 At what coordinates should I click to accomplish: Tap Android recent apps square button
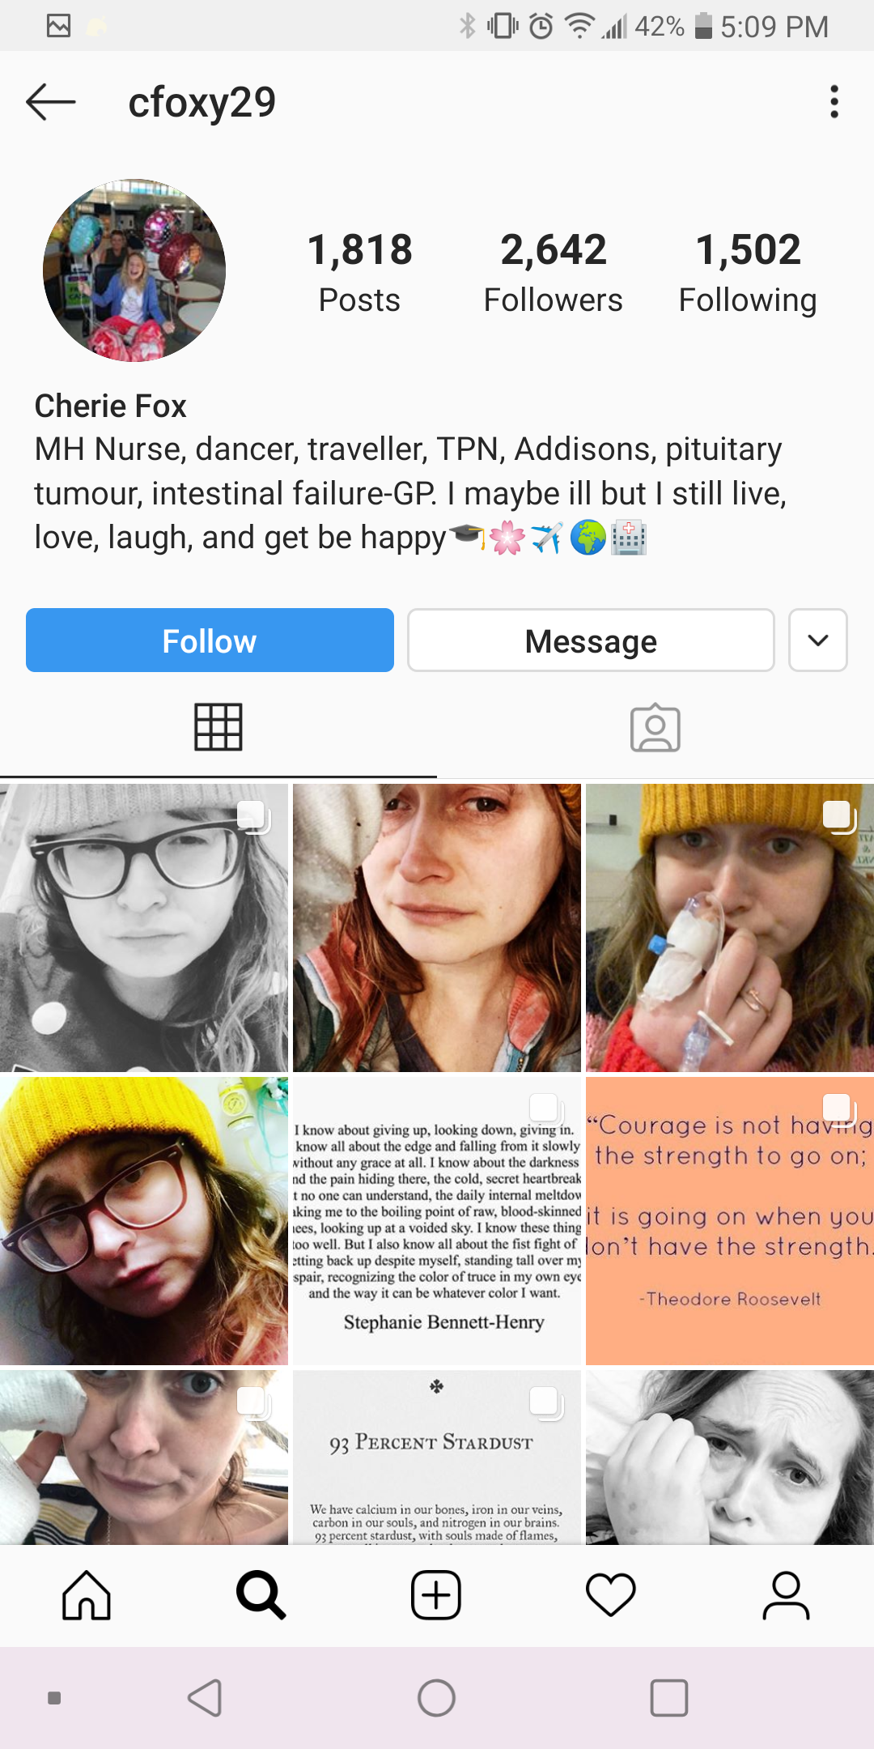click(x=669, y=1698)
